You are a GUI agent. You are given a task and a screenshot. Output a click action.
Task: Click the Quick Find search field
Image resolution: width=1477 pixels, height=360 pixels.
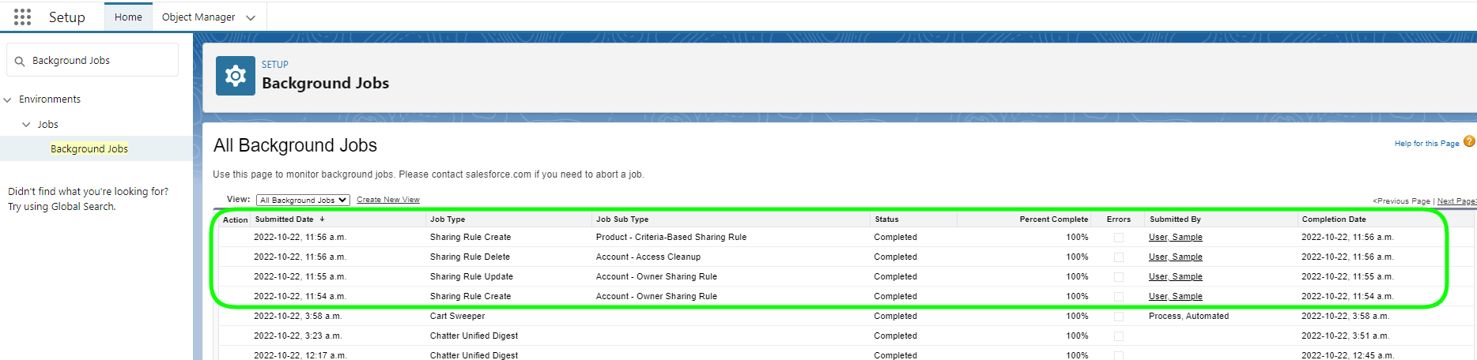coord(93,60)
